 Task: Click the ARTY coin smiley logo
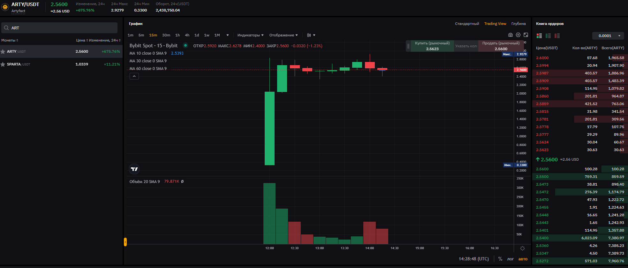[x=5, y=6]
